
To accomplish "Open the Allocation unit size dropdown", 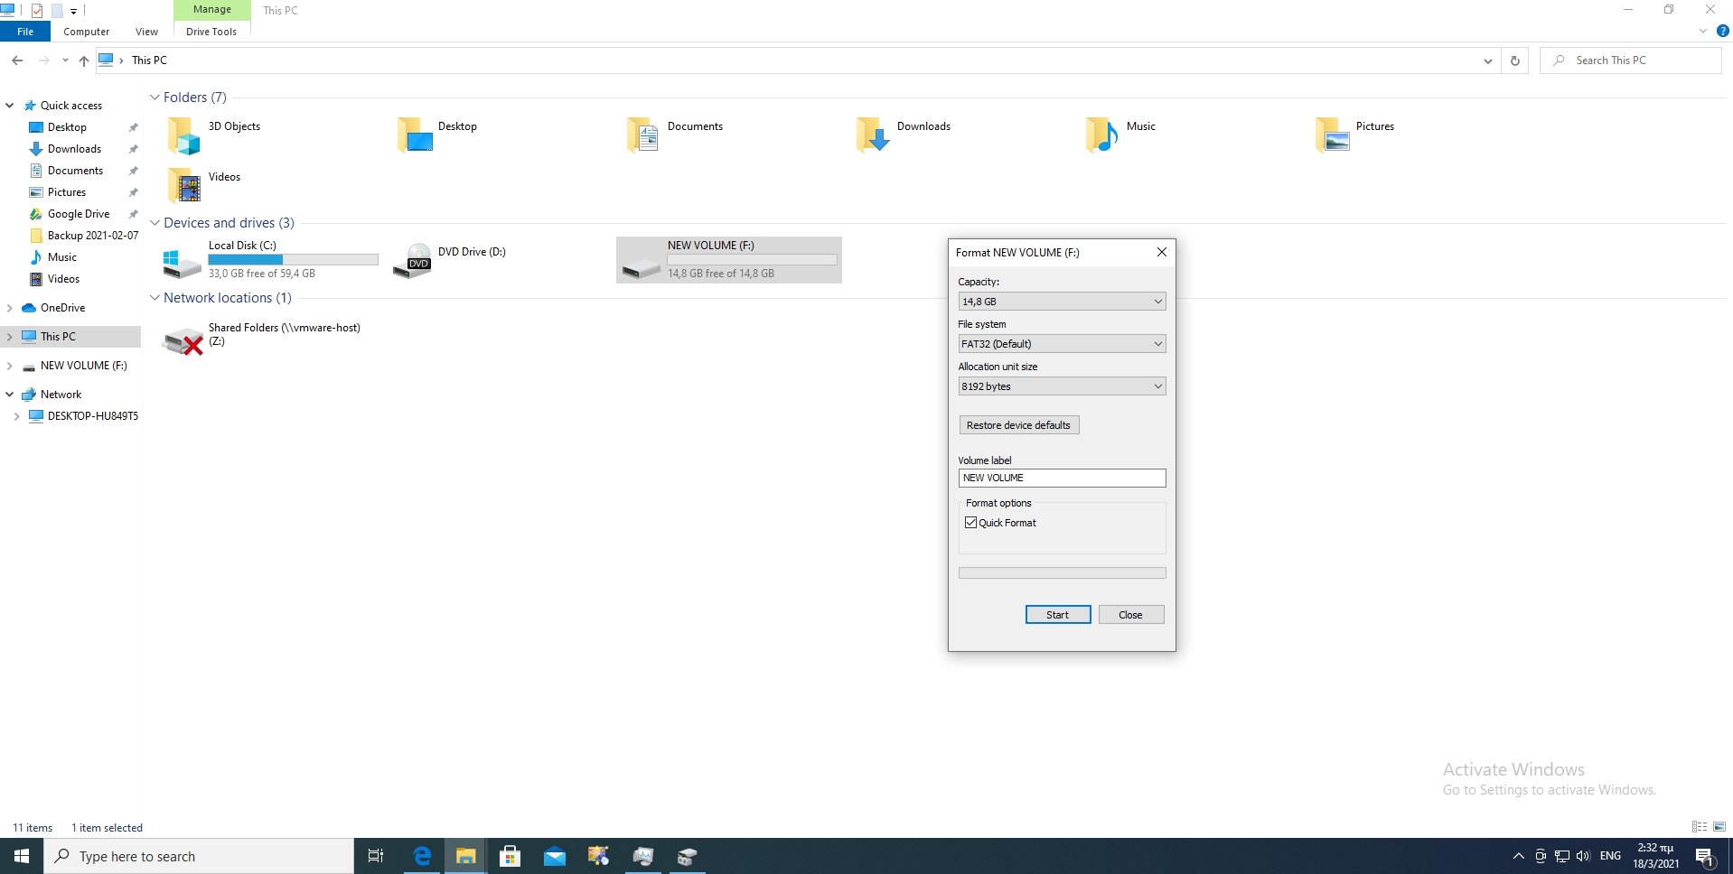I will (x=1062, y=386).
